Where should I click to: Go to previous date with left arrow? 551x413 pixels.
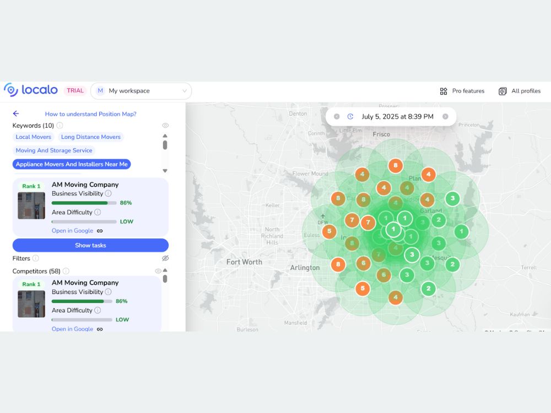pyautogui.click(x=337, y=117)
